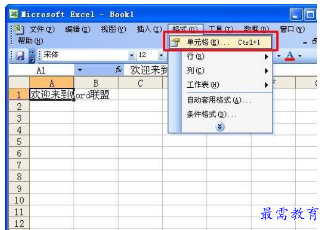This screenshot has height=230, width=323.
Task: Click the Save floppy disk icon
Action: pos(20,55)
